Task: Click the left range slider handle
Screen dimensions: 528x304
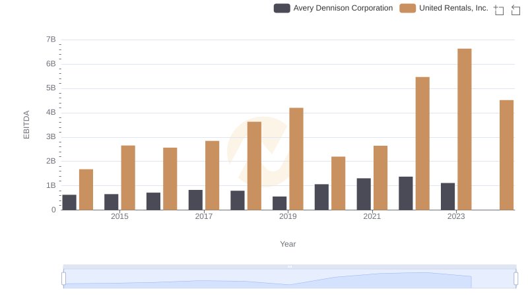Action: (x=63, y=278)
